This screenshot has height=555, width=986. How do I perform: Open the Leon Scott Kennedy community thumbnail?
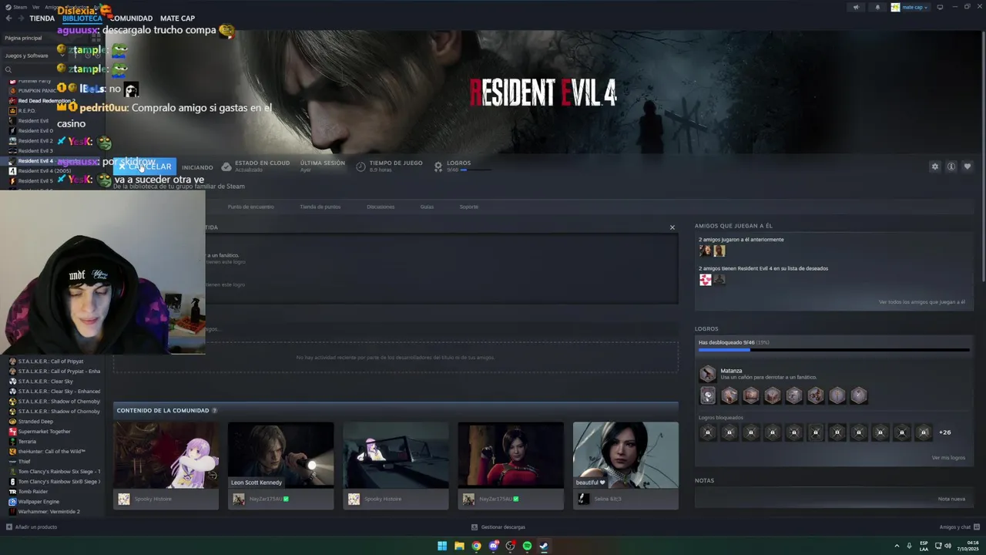(x=280, y=455)
